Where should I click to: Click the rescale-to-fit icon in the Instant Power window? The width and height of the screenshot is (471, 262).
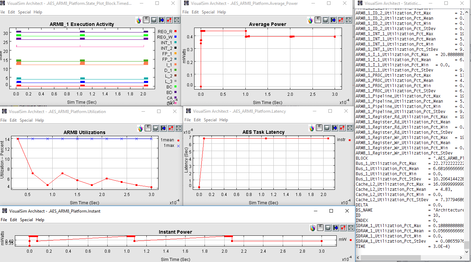pyautogui.click(x=350, y=228)
